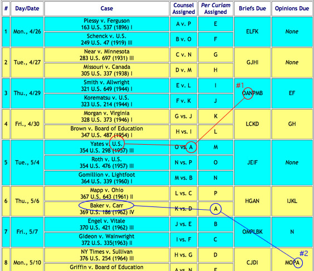Click the Counsel Assigned column header
The image size is (314, 271).
tap(184, 8)
